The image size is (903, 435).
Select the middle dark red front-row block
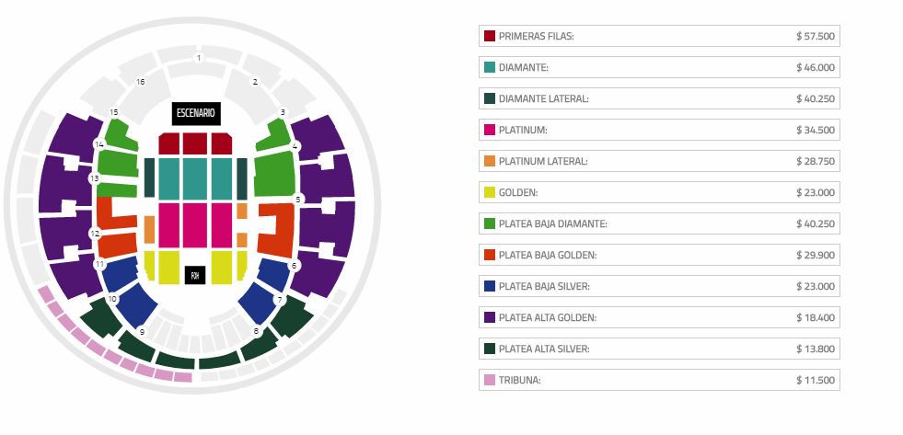coord(194,143)
